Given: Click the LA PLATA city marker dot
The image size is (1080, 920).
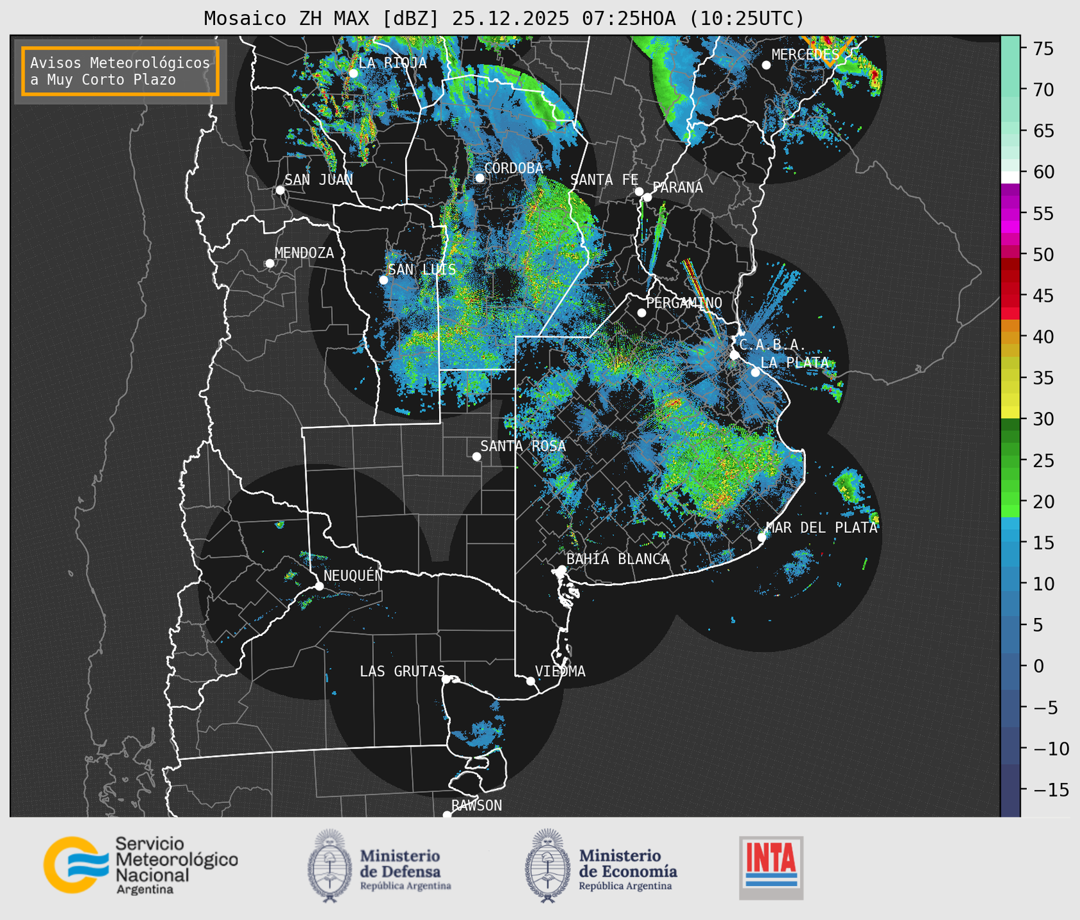Looking at the screenshot, I should [x=755, y=372].
